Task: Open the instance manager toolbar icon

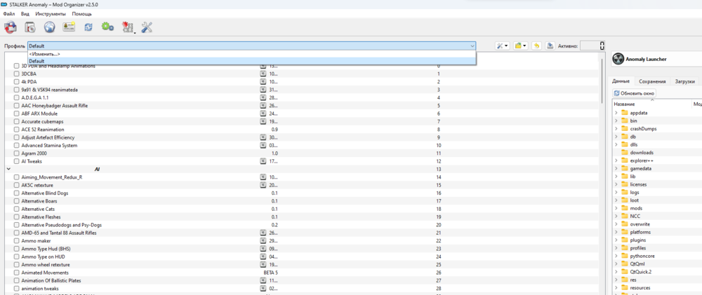Action: [x=10, y=27]
